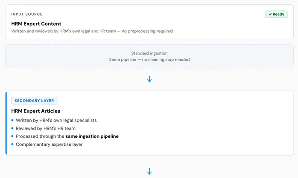This screenshot has width=298, height=178.
Task: Click 'Written by HRM's own legal specialists' item
Action: (56, 120)
